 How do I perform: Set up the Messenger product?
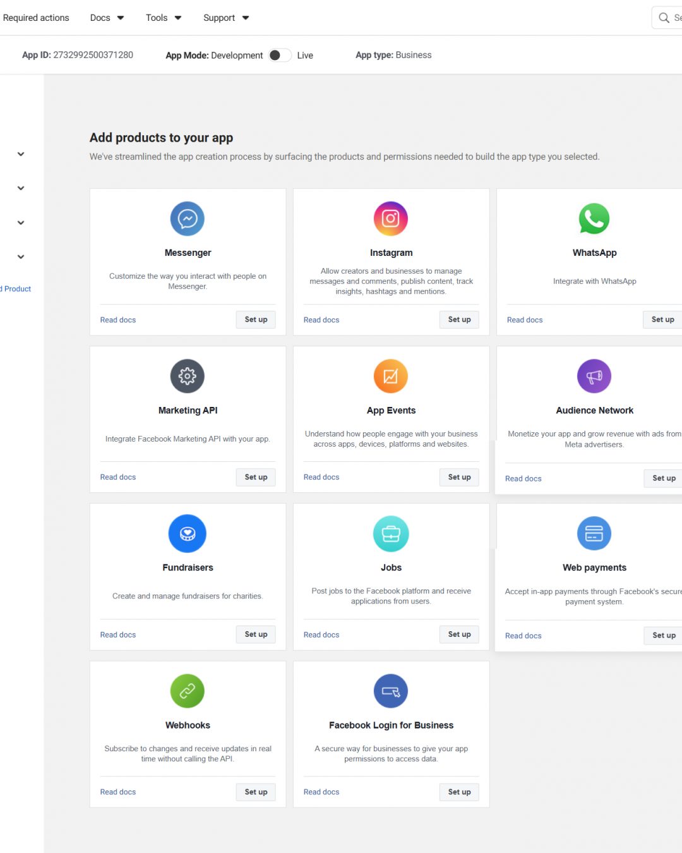tap(256, 320)
